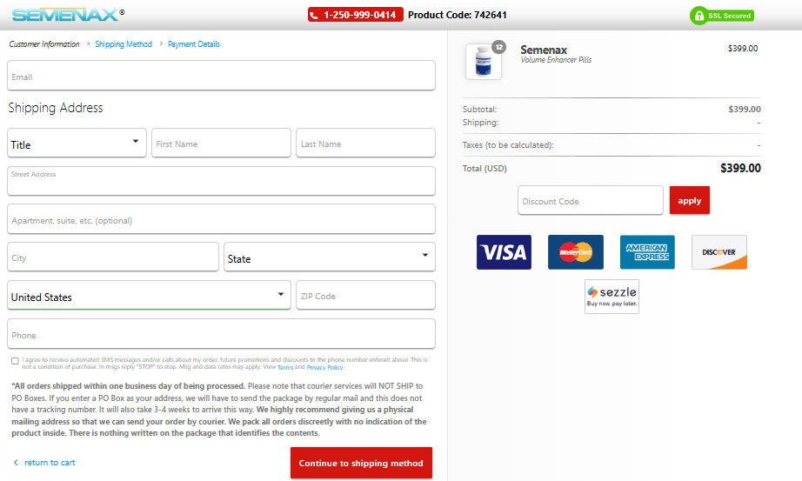Click the MasterCard icon
The height and width of the screenshot is (481, 802).
coord(575,252)
